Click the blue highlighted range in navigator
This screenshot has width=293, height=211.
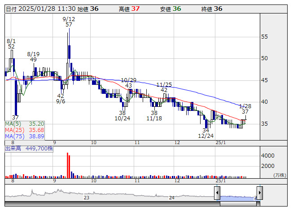coord(238,197)
